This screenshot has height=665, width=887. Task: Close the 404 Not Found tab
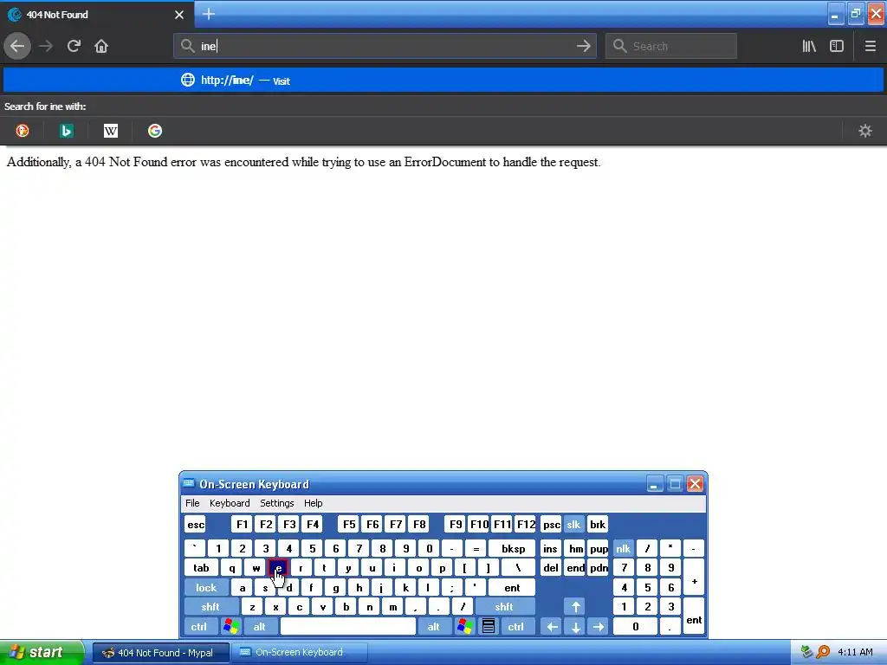pyautogui.click(x=179, y=15)
